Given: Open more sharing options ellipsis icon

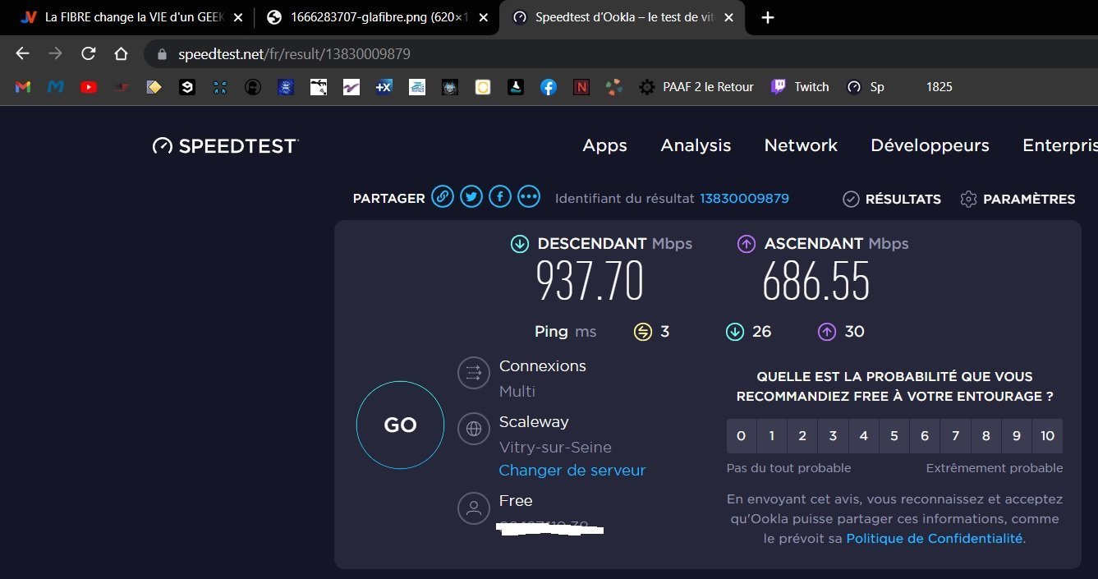Looking at the screenshot, I should click(529, 197).
